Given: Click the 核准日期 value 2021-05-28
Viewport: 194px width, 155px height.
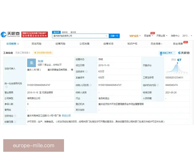Looking at the screenshot, I should [x=171, y=92].
